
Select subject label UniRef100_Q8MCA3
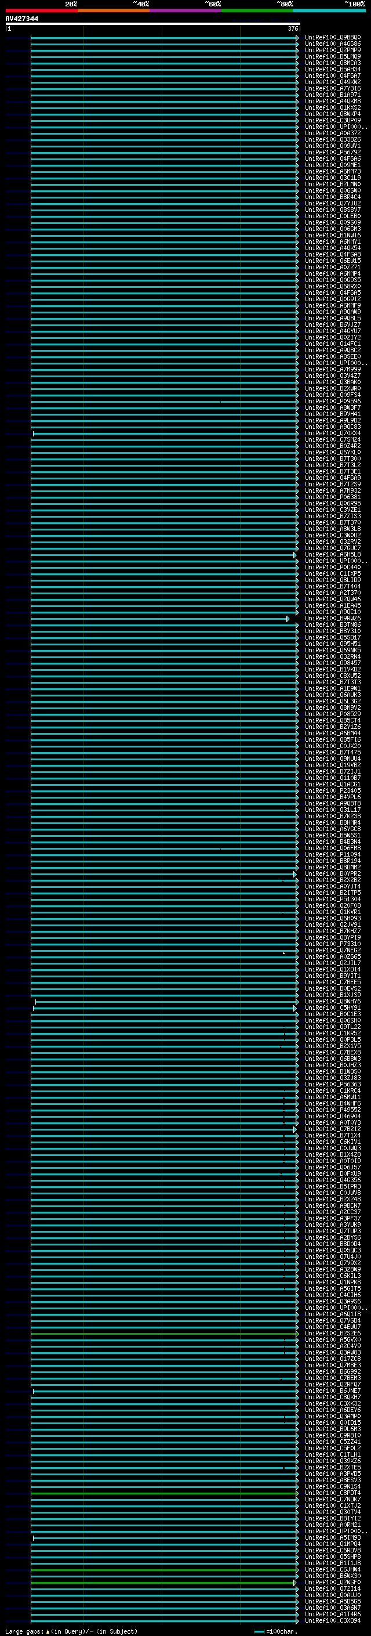[333, 63]
